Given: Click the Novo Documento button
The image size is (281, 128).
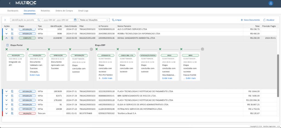Looking at the screenshot, I should tap(250, 20).
